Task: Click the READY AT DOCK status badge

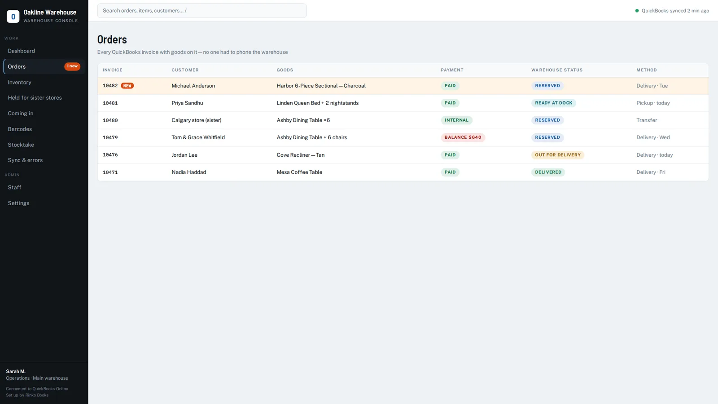Action: [x=554, y=103]
